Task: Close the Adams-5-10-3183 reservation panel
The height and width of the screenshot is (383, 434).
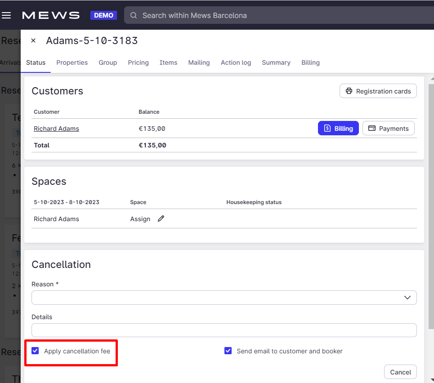Action: [33, 41]
